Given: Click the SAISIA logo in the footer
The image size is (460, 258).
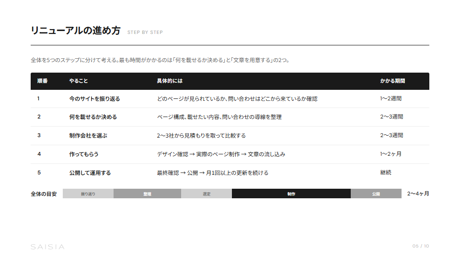Looking at the screenshot, I should coord(47,247).
